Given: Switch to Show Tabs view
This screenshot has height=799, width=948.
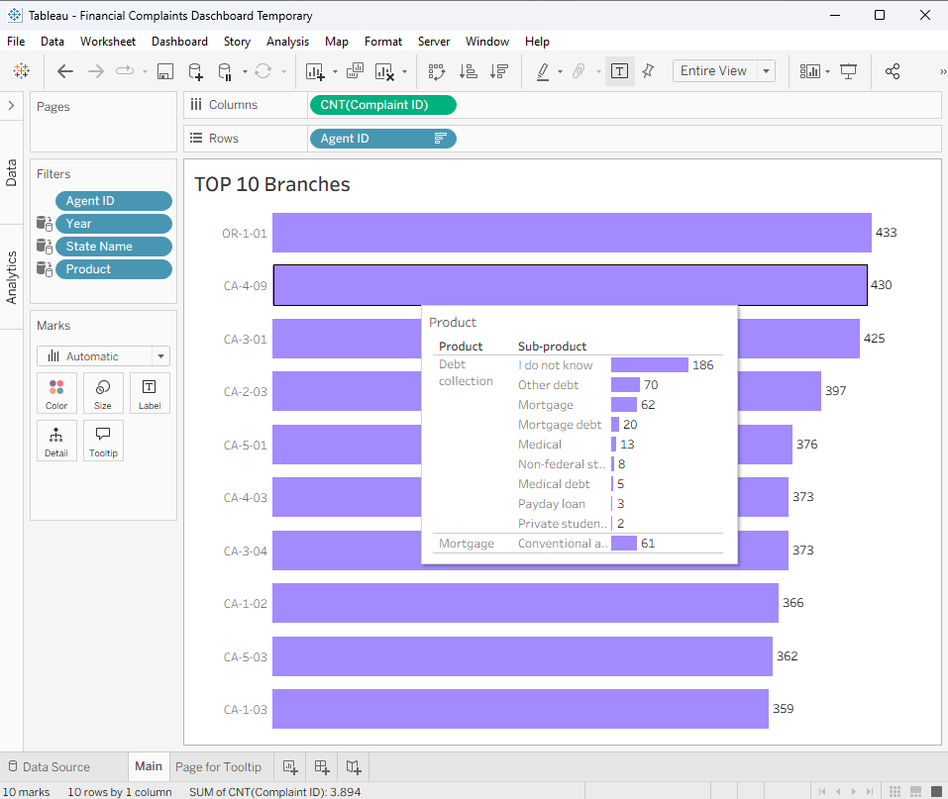Looking at the screenshot, I should pyautogui.click(x=936, y=791).
